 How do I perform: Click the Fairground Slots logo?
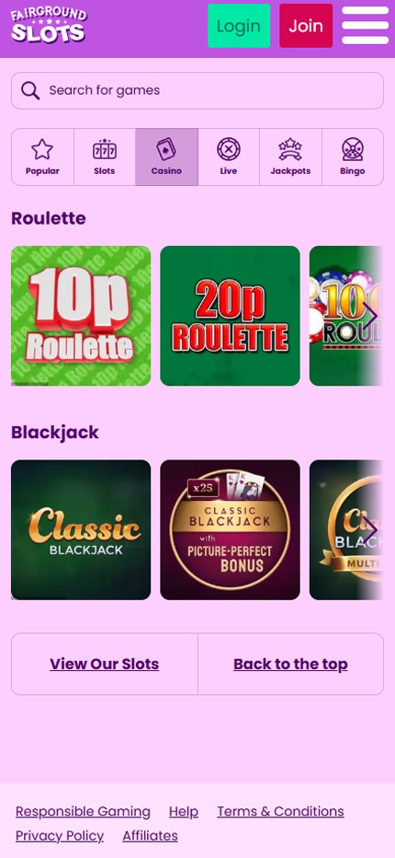tap(48, 25)
